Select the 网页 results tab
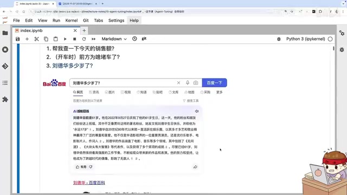 78,92
